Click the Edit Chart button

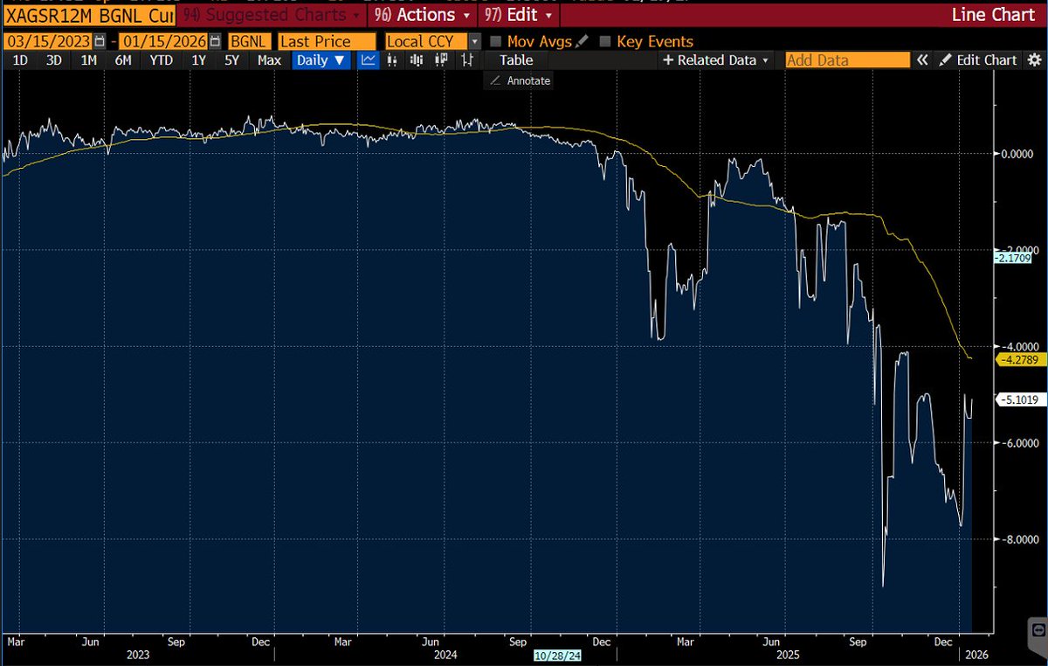(978, 60)
